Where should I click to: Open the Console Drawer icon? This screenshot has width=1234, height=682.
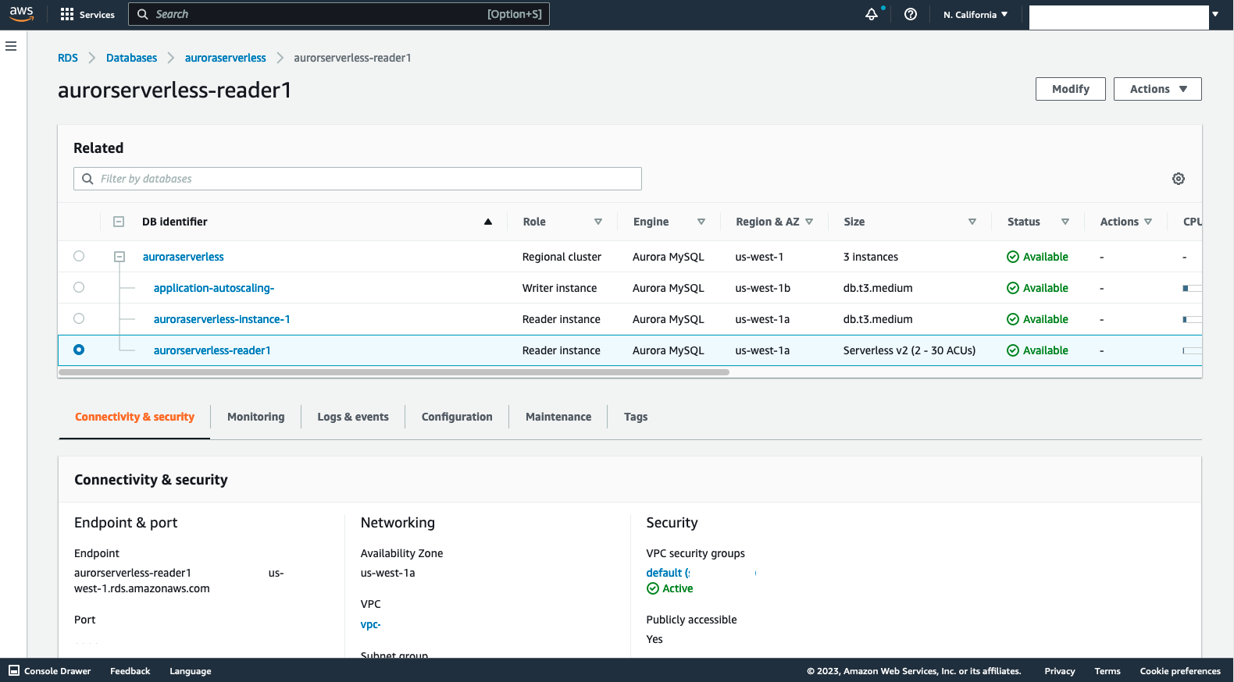pos(14,670)
